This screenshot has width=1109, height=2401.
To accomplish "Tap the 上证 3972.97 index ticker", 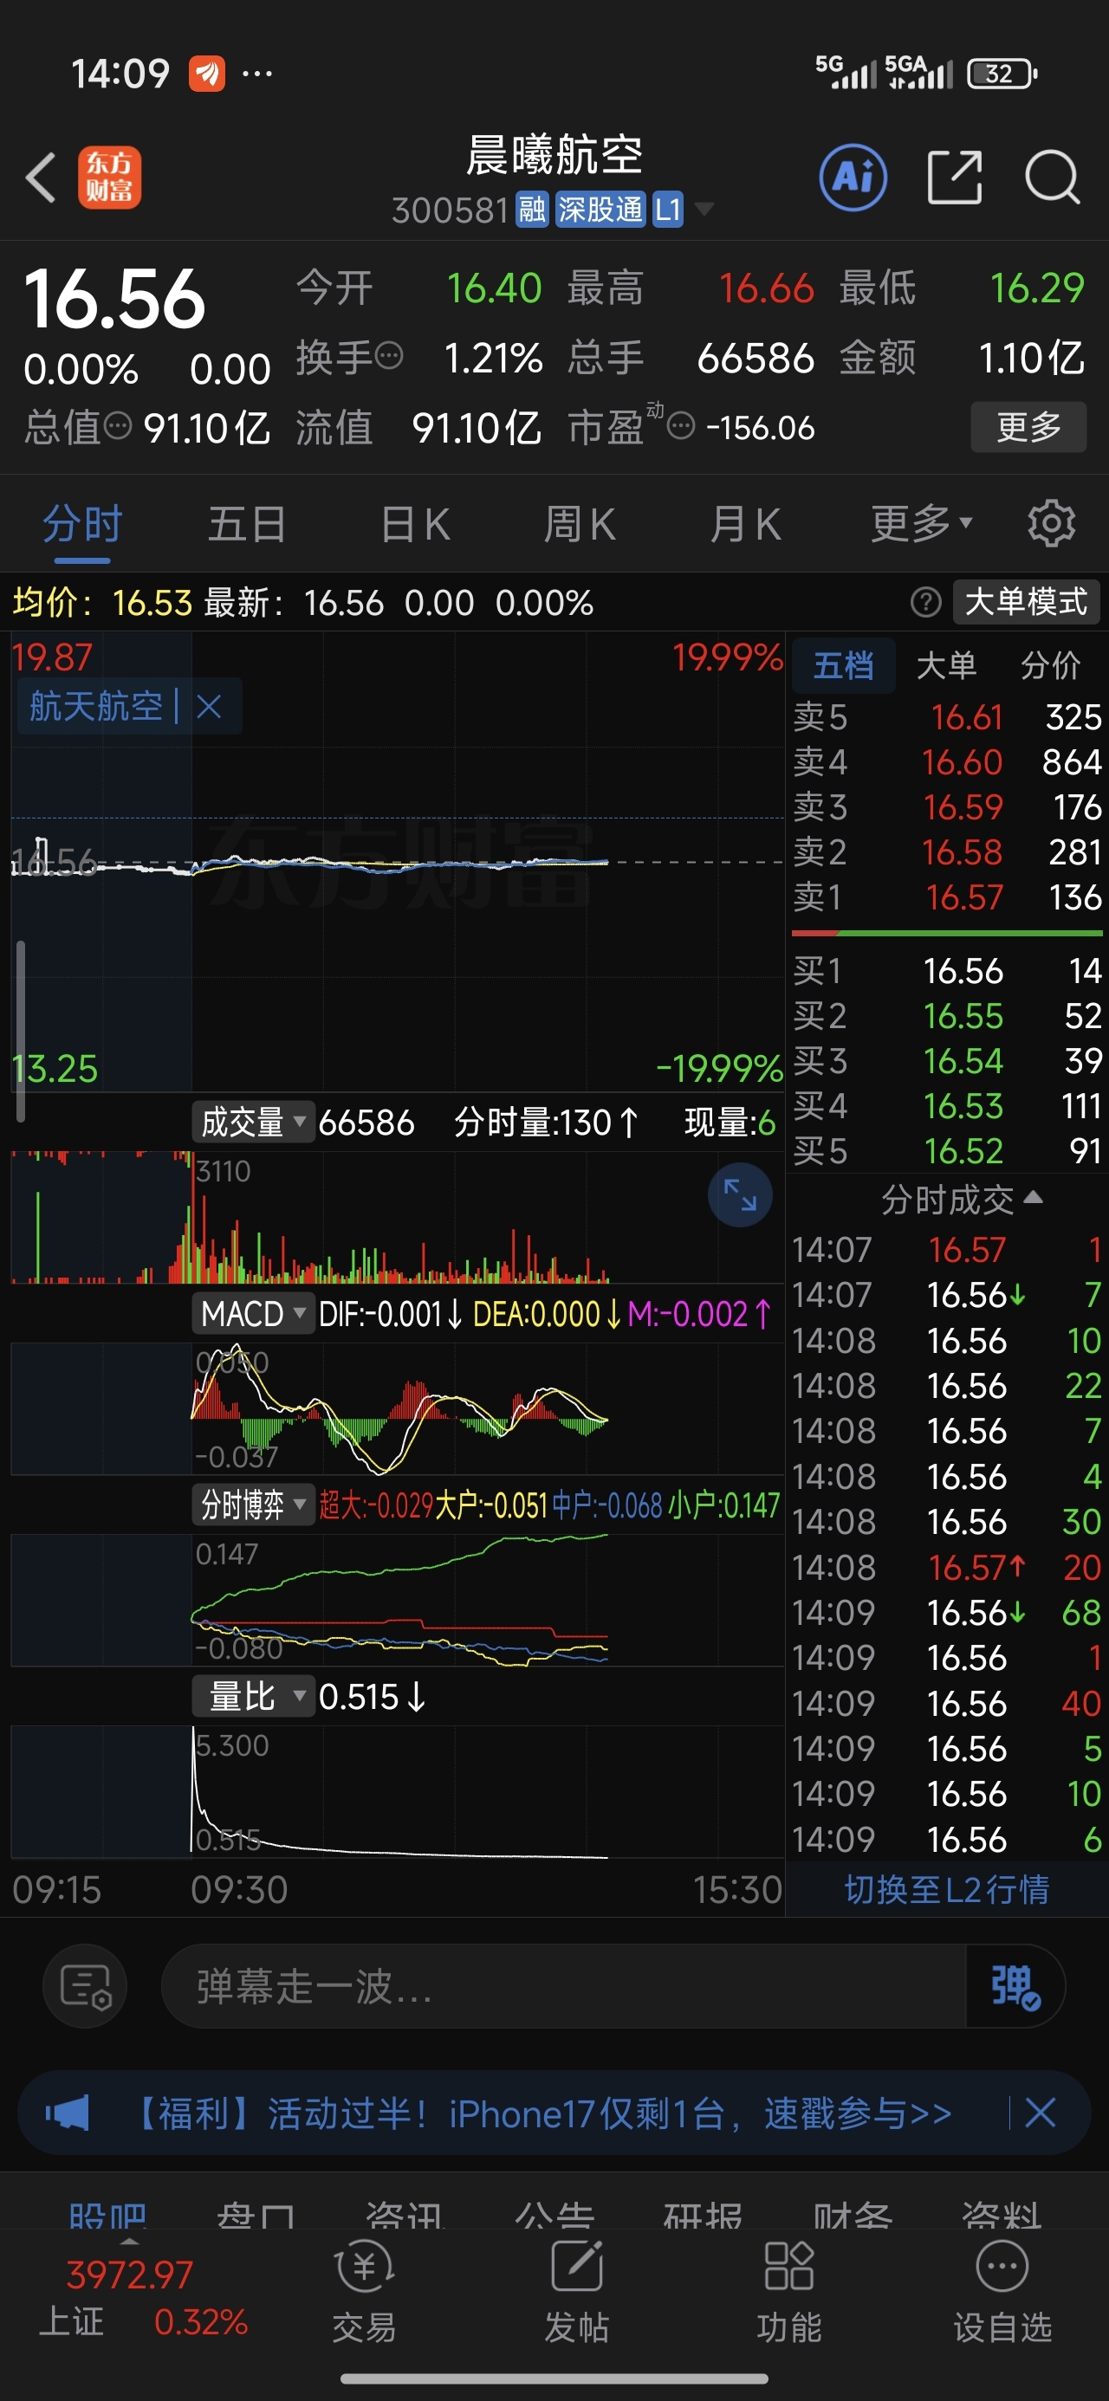I will [x=142, y=2296].
